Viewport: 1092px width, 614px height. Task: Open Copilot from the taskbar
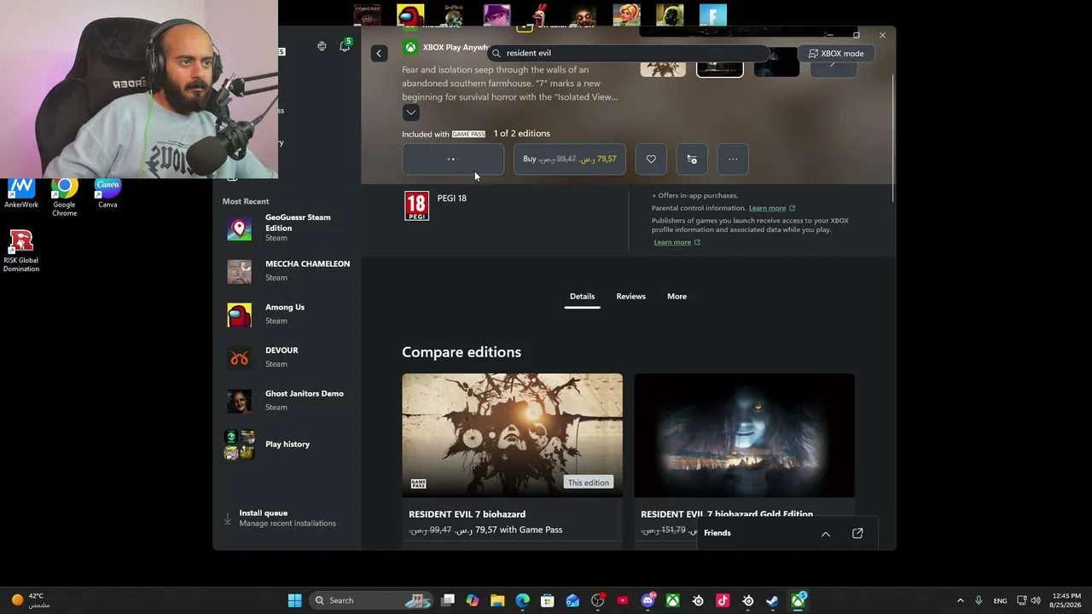[473, 600]
